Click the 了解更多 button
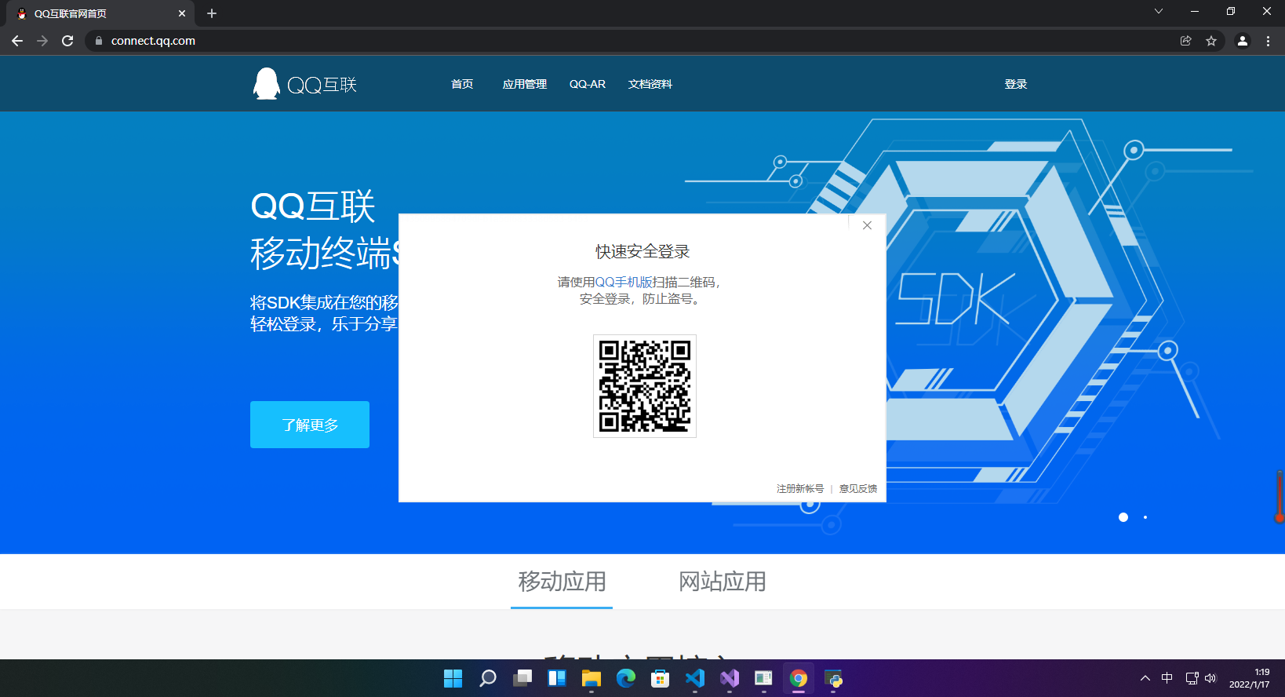This screenshot has width=1285, height=697. coord(310,425)
